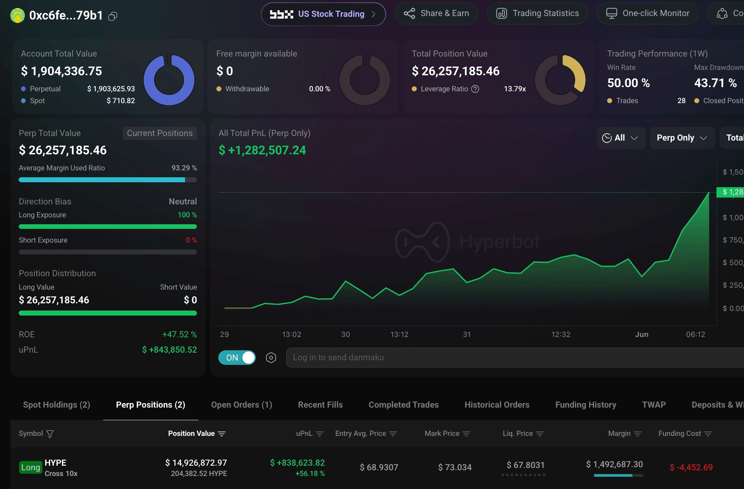The width and height of the screenshot is (744, 489).
Task: Click the Win Rate 50.00 % value
Action: coord(629,83)
